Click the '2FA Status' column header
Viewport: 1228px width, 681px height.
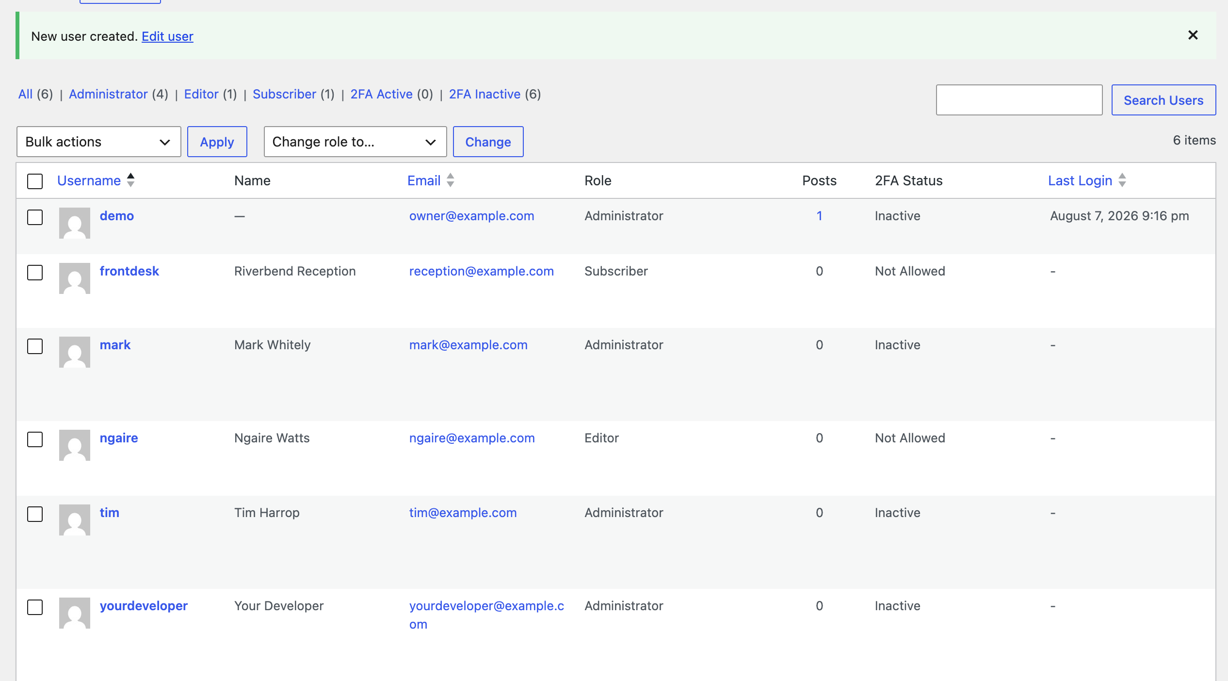coord(908,180)
